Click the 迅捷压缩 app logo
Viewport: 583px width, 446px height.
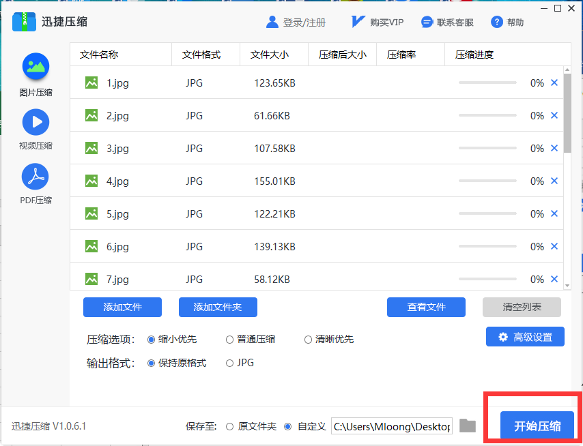(24, 22)
